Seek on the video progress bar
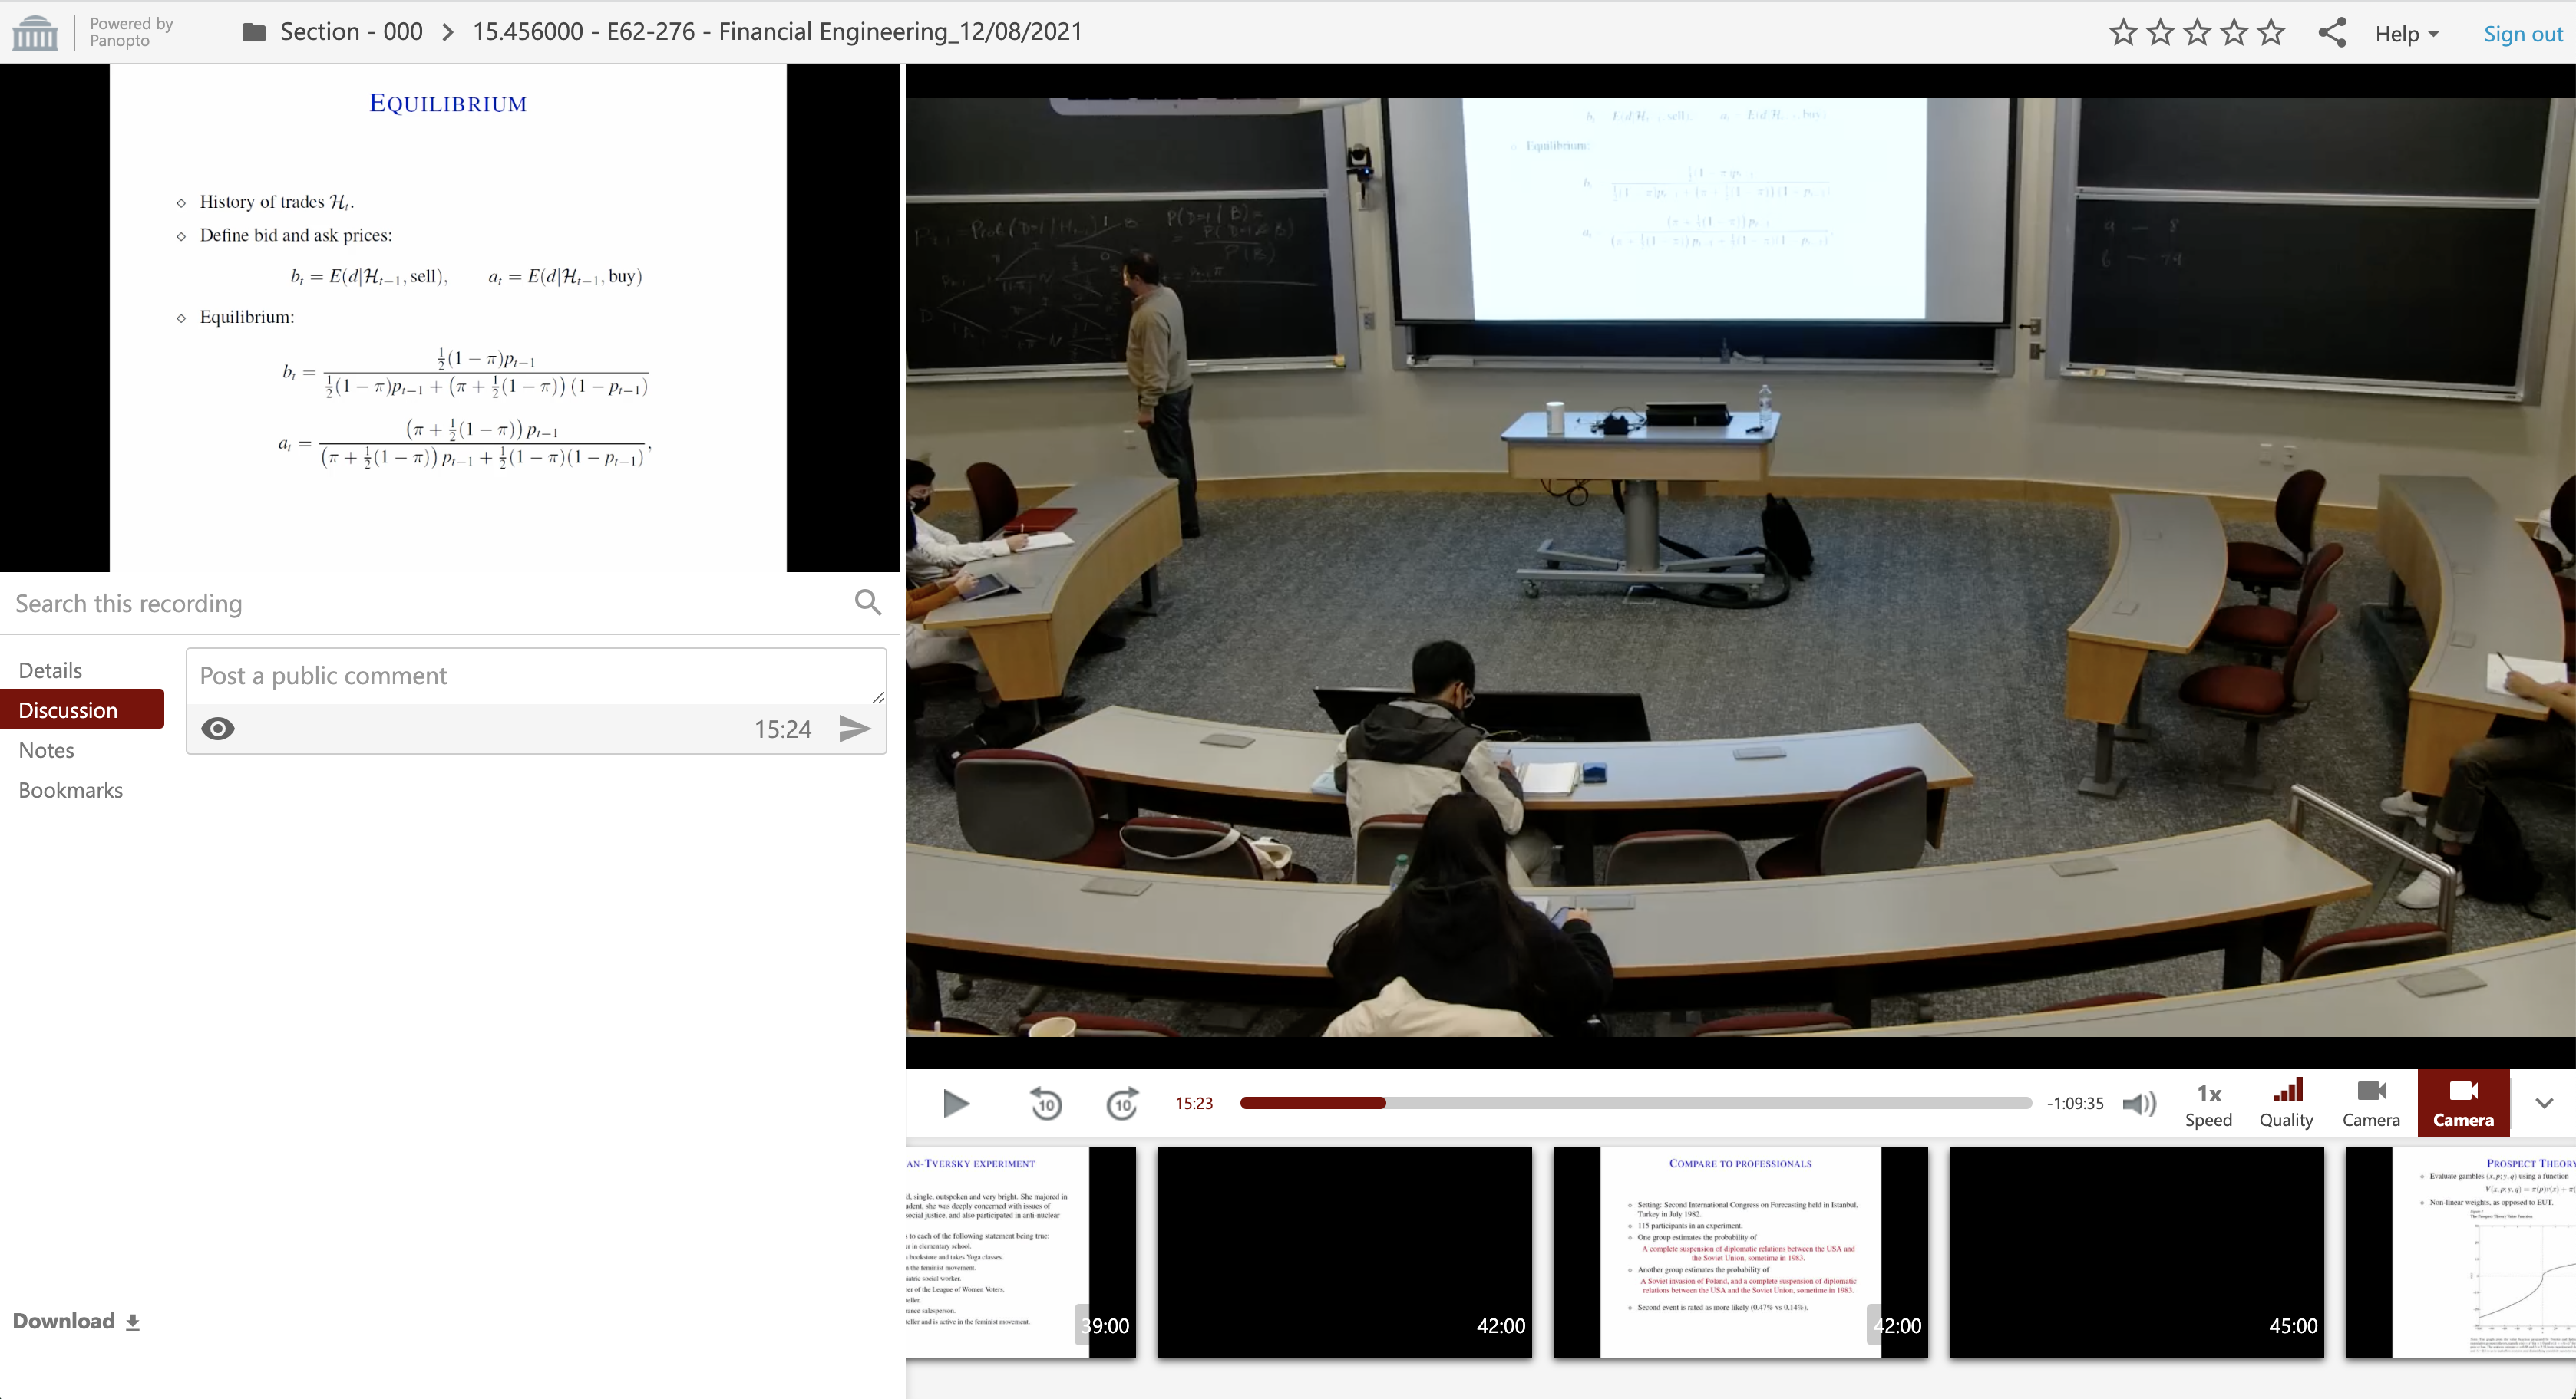The image size is (2576, 1399). point(1634,1103)
